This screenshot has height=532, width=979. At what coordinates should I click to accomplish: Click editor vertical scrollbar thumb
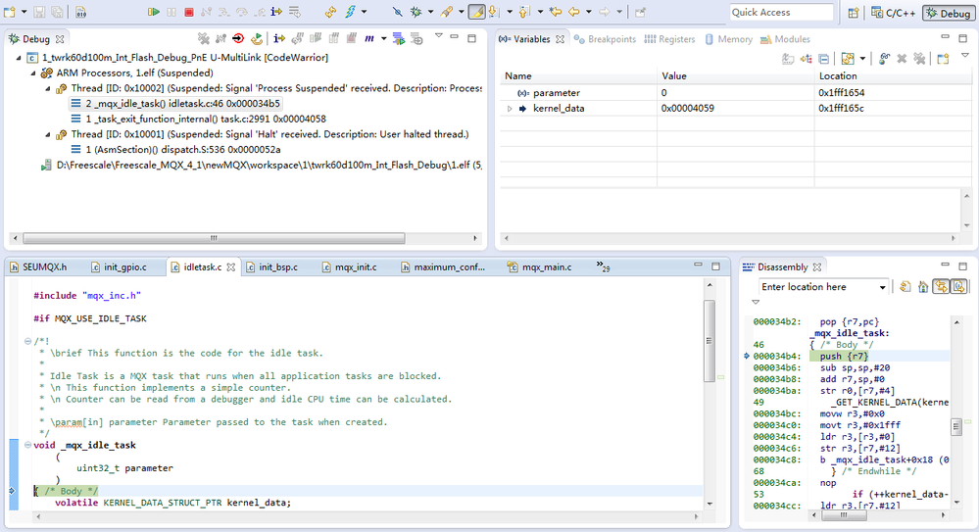[x=710, y=340]
